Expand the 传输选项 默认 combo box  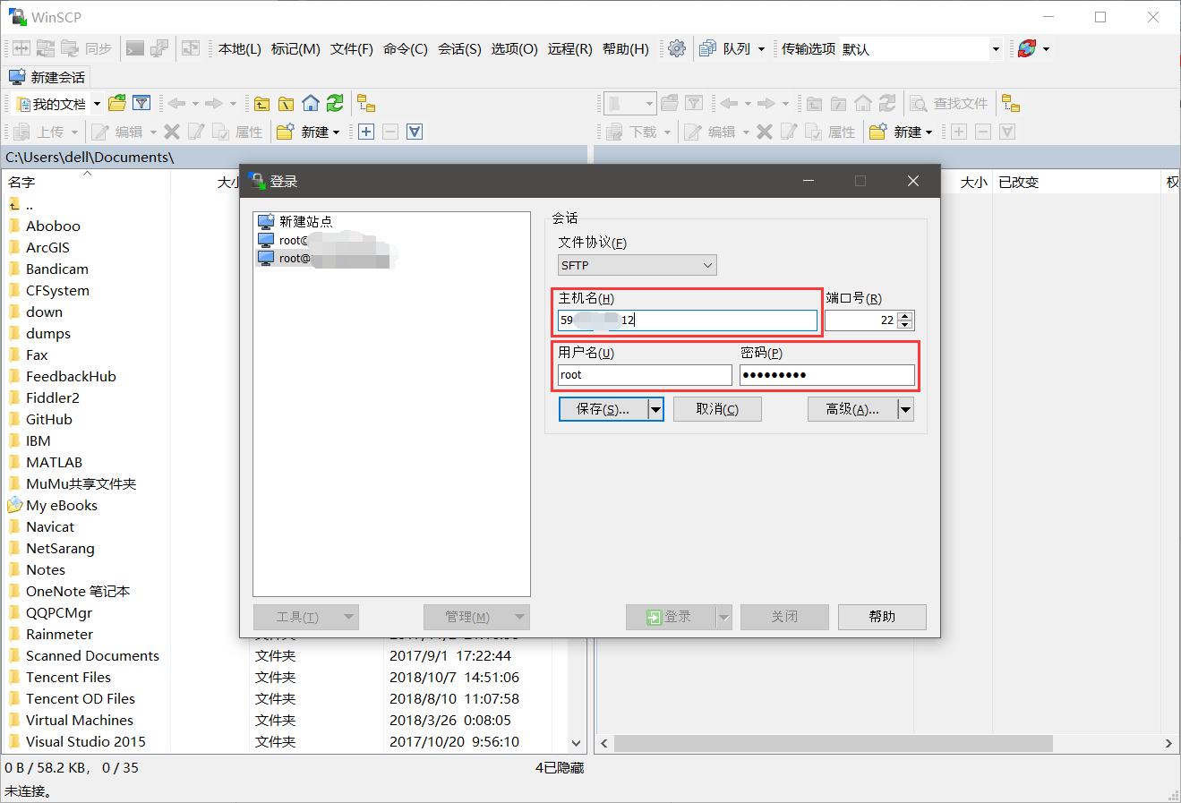click(x=996, y=48)
